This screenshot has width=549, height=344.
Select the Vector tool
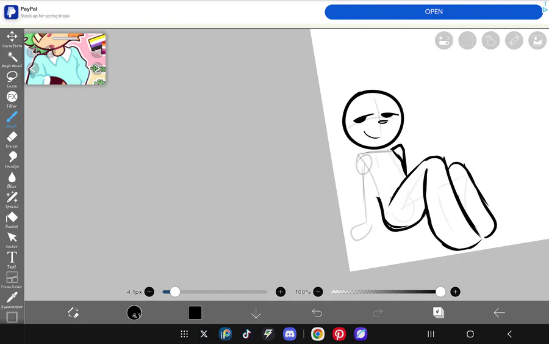(12, 240)
